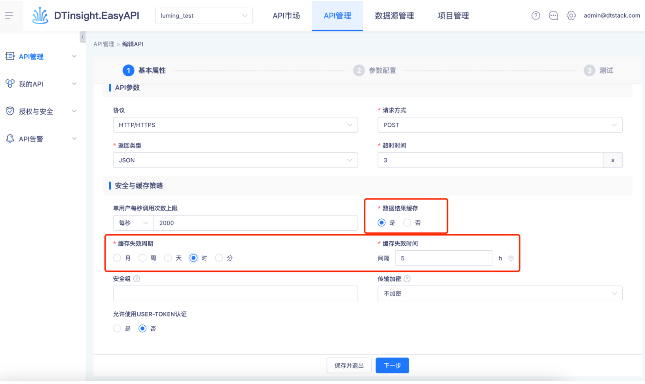Screen dimensions: 645x384
Task: Click 下一步 button
Action: tap(392, 366)
